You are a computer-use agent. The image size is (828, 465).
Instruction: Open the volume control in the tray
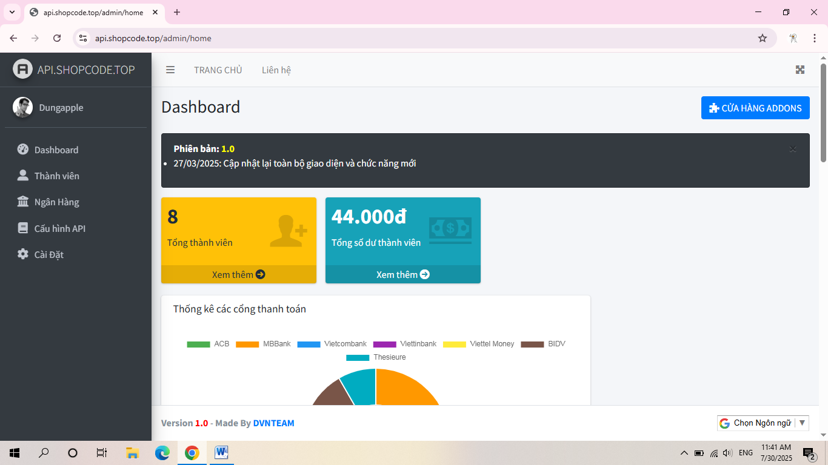728,453
